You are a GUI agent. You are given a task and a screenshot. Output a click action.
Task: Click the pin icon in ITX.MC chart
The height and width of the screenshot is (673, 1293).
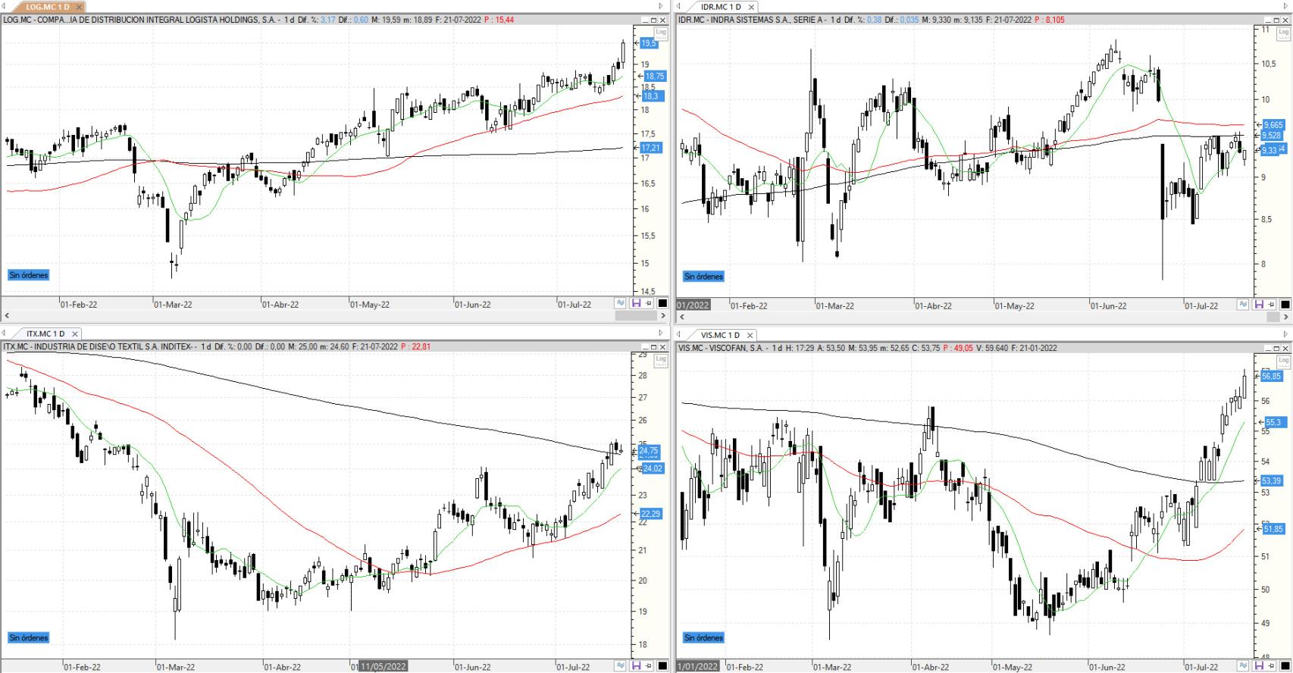[648, 665]
